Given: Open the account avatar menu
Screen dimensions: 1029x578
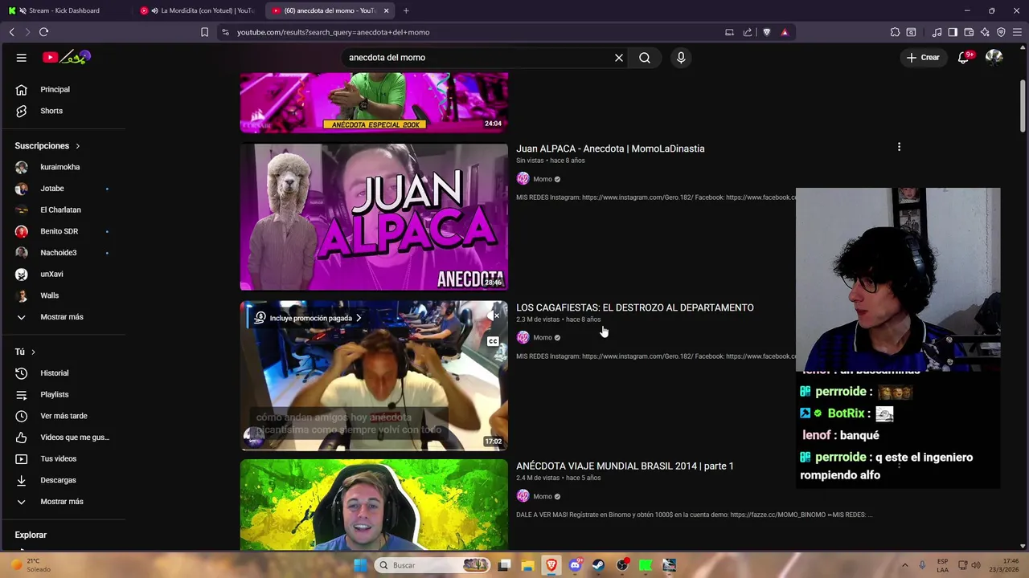Looking at the screenshot, I should pyautogui.click(x=994, y=57).
